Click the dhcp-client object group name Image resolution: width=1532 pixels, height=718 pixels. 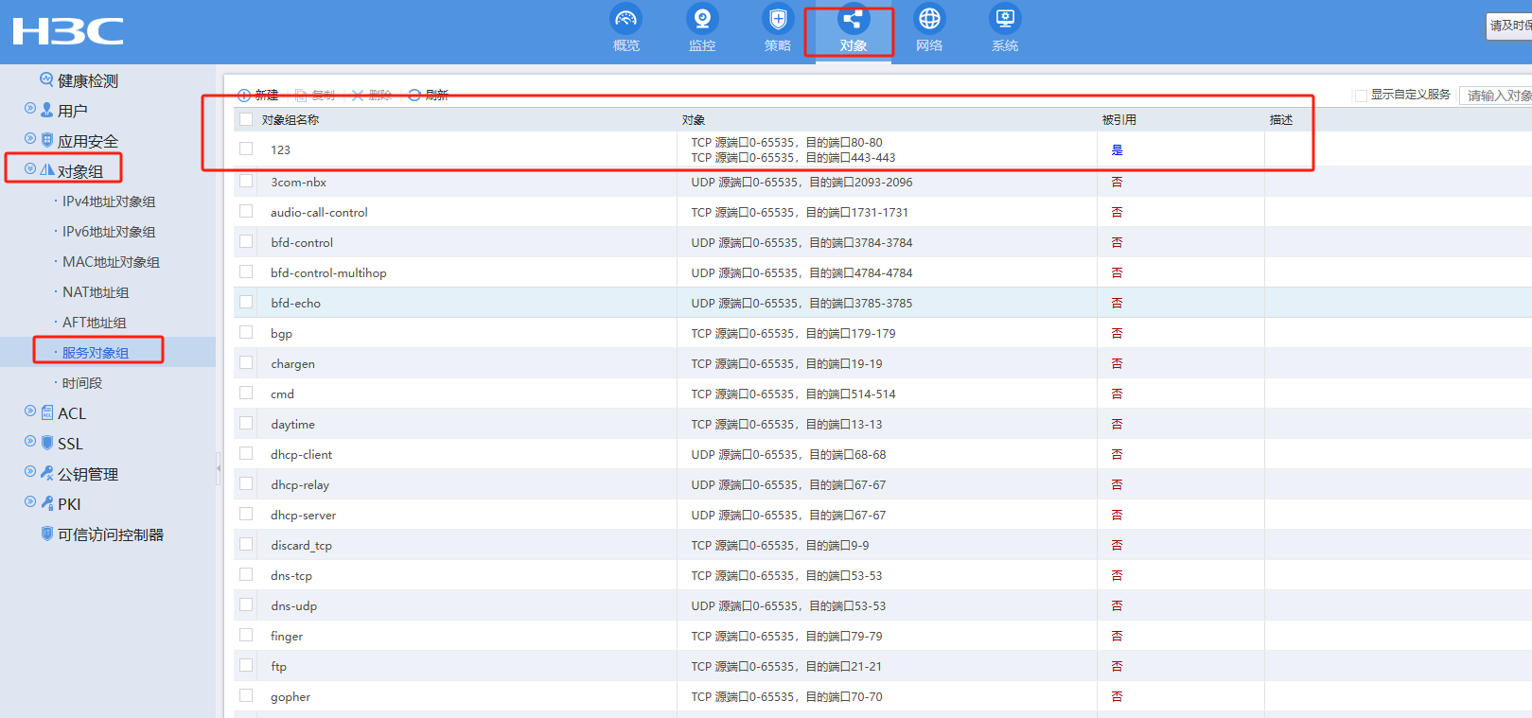click(x=301, y=455)
